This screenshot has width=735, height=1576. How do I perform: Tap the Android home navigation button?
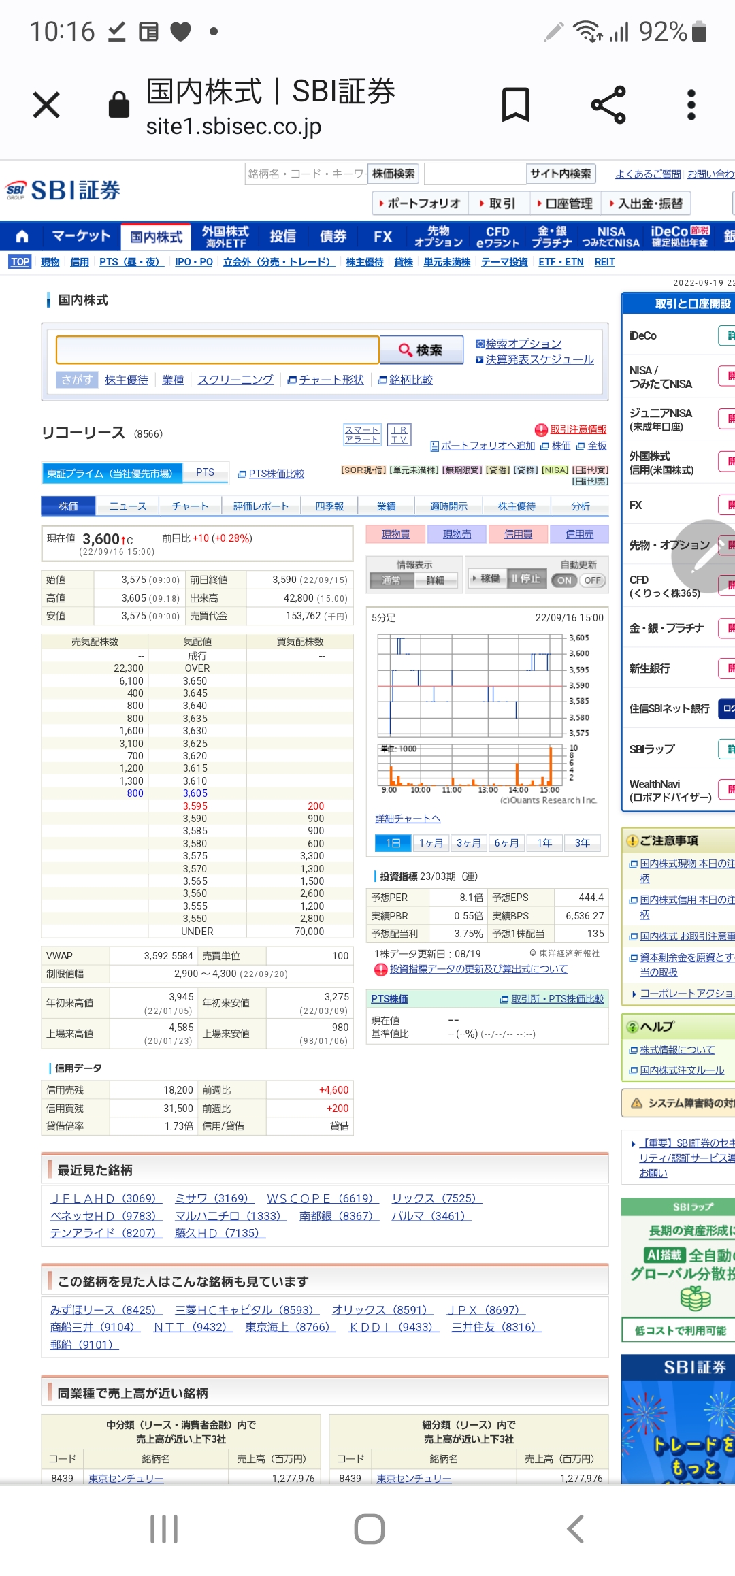(370, 1529)
